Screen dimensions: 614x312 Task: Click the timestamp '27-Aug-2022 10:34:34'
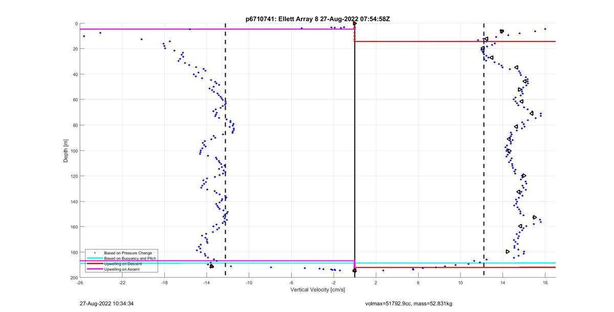click(x=107, y=303)
